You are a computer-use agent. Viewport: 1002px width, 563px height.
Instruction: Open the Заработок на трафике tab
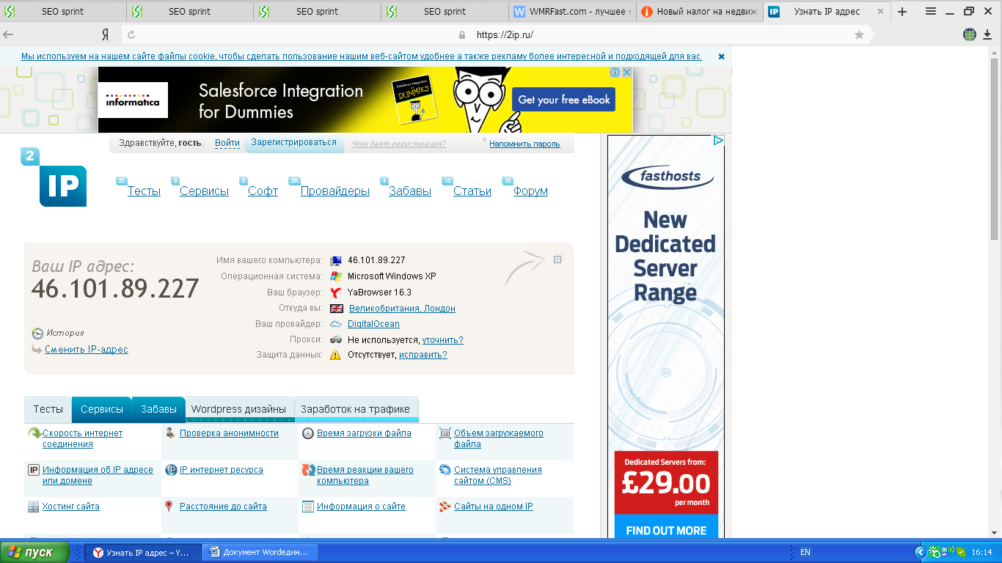(x=356, y=409)
